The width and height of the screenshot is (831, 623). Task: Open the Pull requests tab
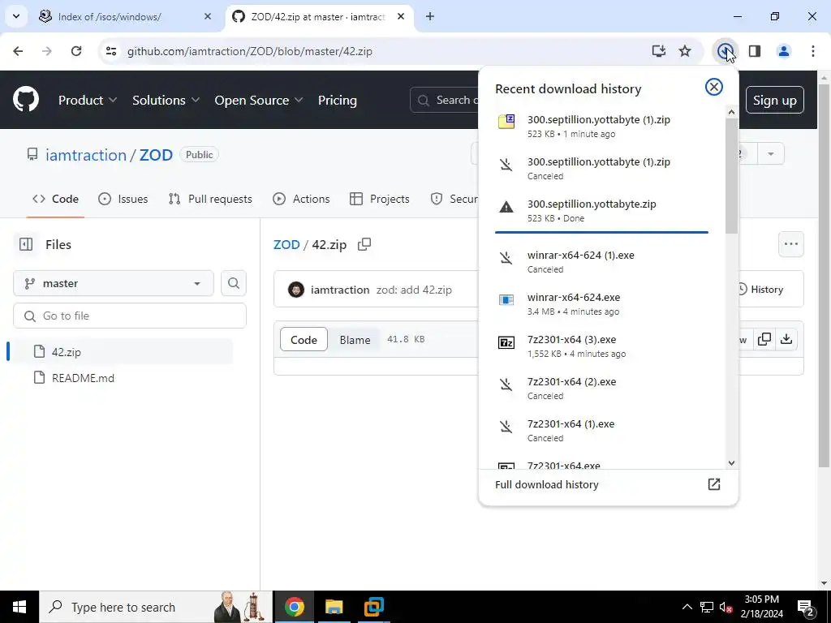coord(210,199)
